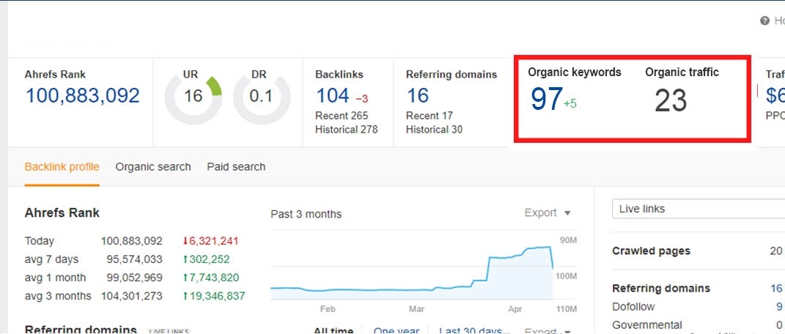Viewport: 785px width, 334px height.
Task: Open the Referring domains count 16 at top
Action: (x=417, y=96)
